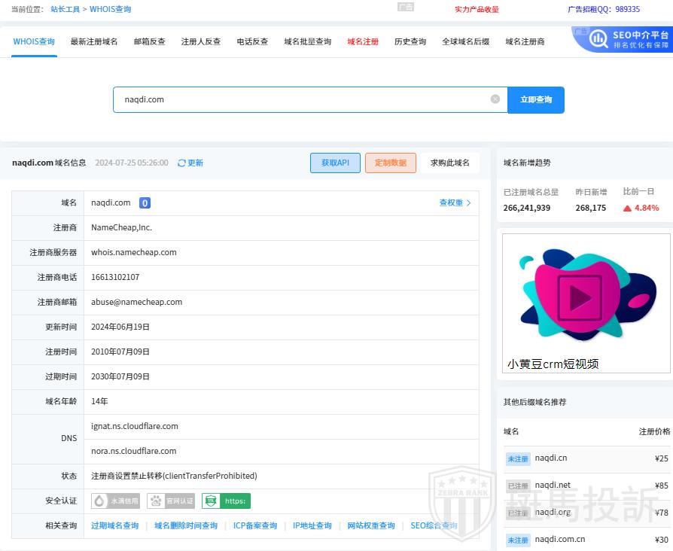Open the 域名批量查询 tab
The height and width of the screenshot is (551, 673).
pos(307,42)
